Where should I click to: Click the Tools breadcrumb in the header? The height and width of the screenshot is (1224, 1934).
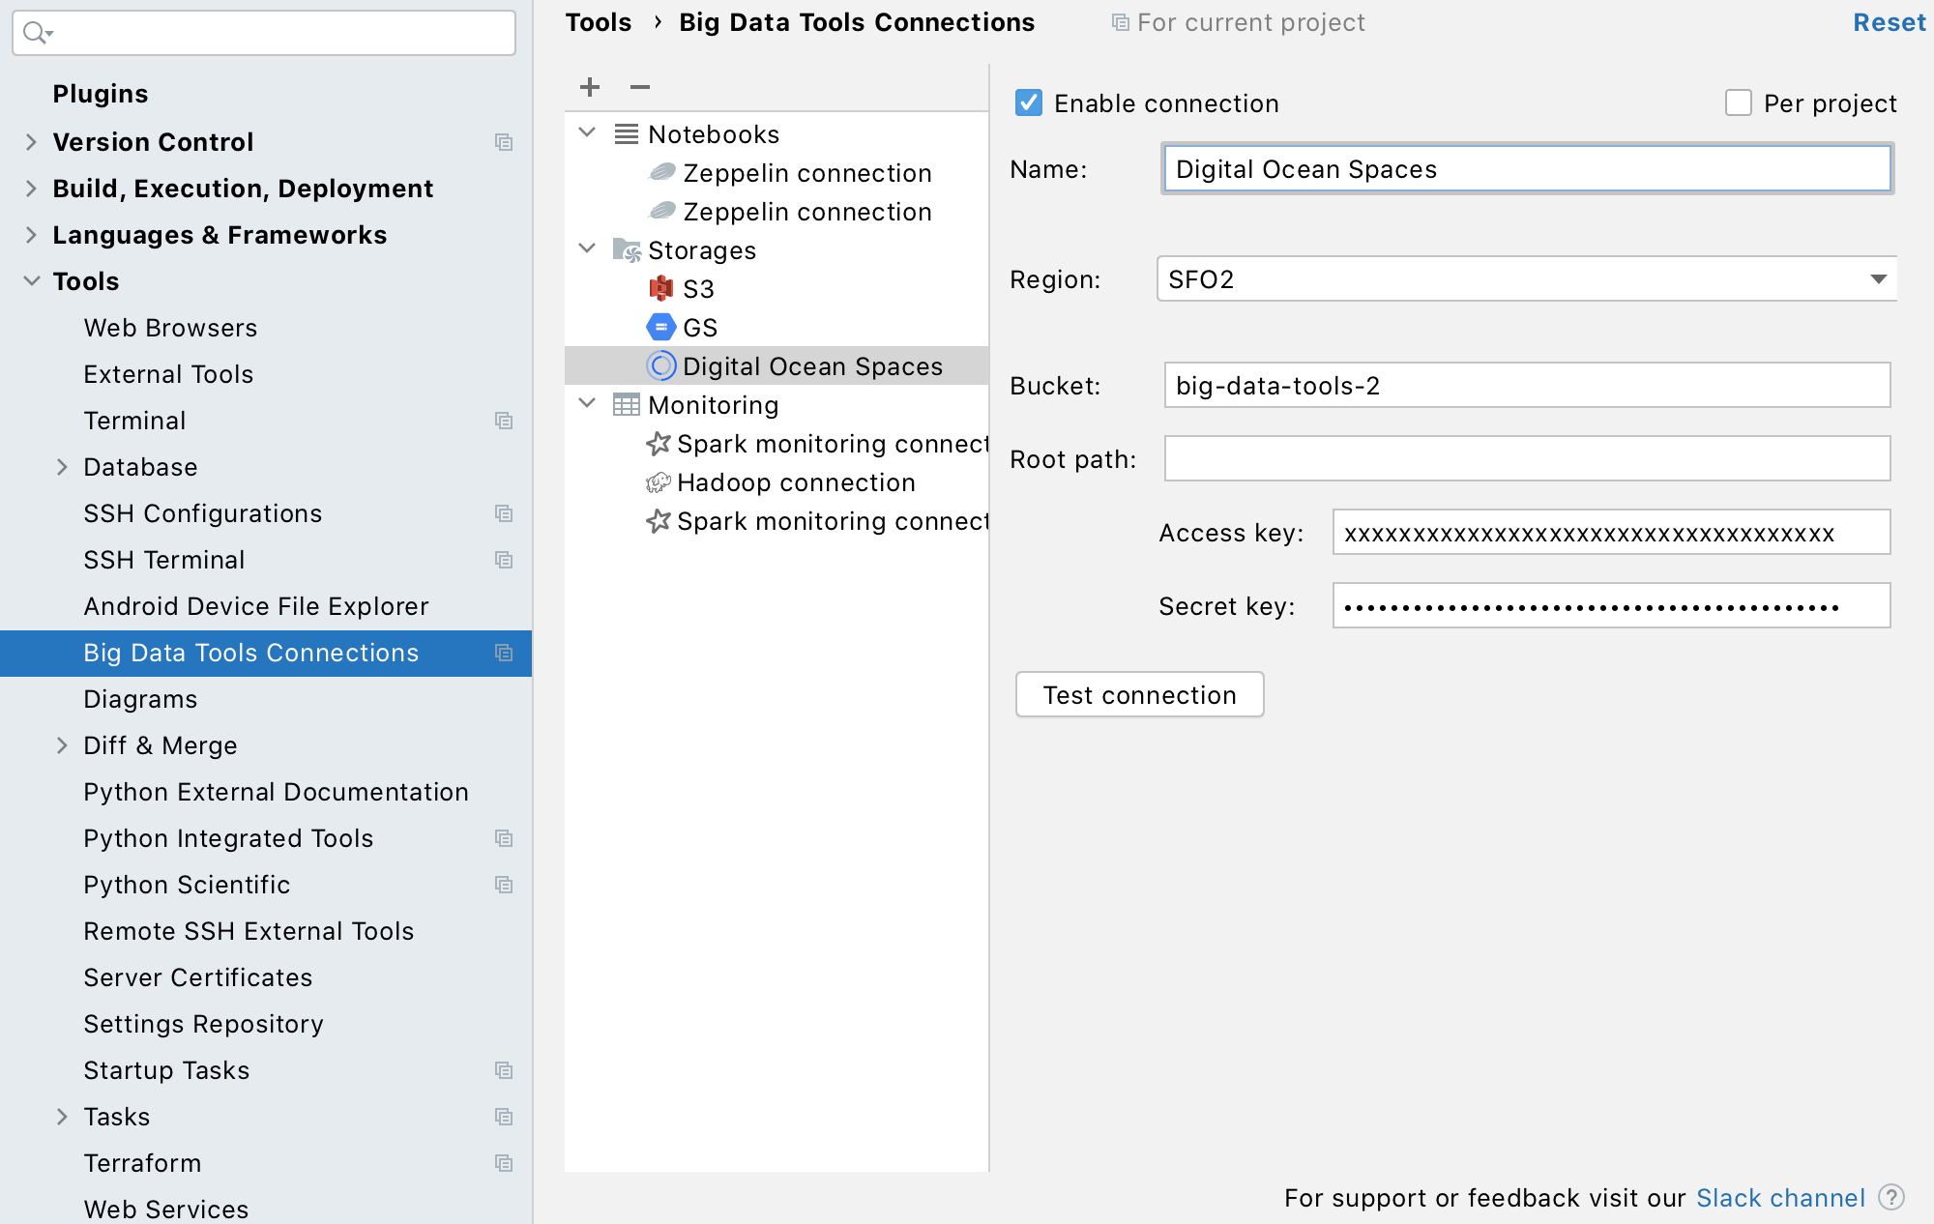point(599,22)
